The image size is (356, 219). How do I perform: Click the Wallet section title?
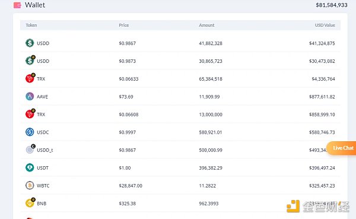pos(35,5)
